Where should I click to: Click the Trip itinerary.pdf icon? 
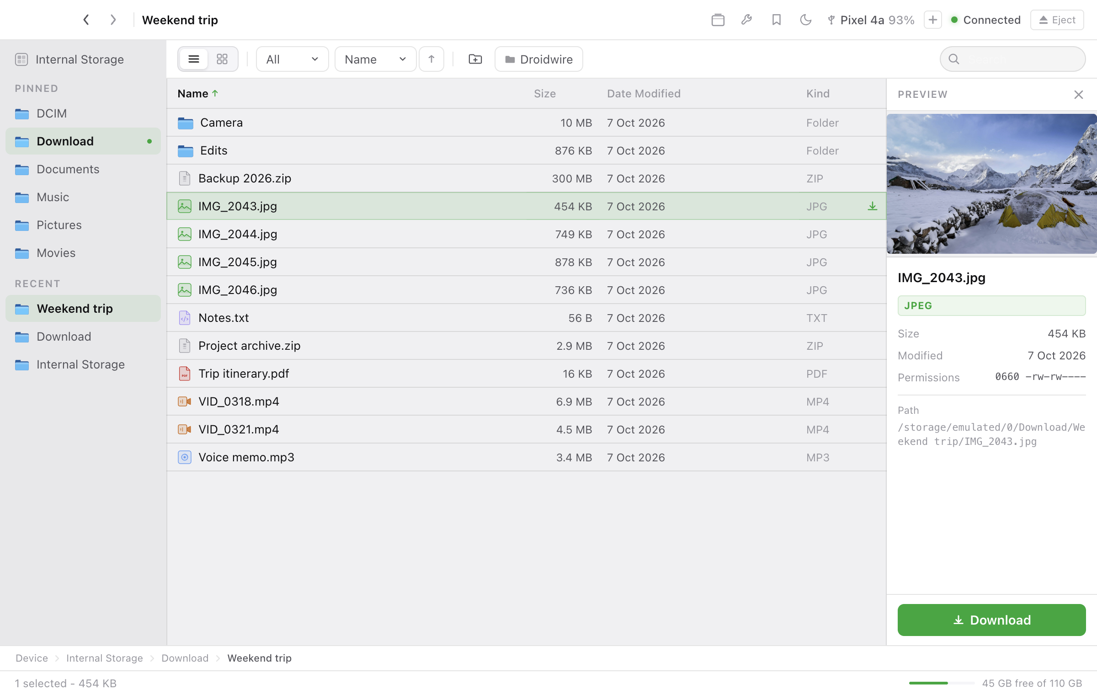coord(185,374)
